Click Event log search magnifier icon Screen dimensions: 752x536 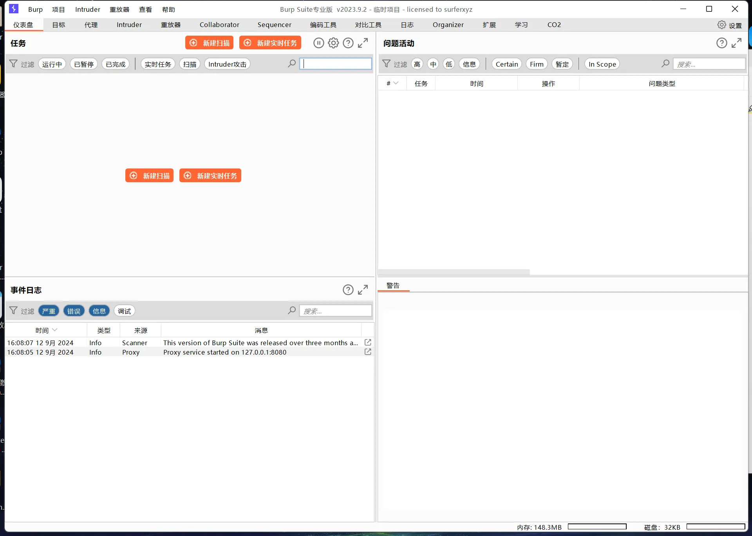tap(292, 311)
